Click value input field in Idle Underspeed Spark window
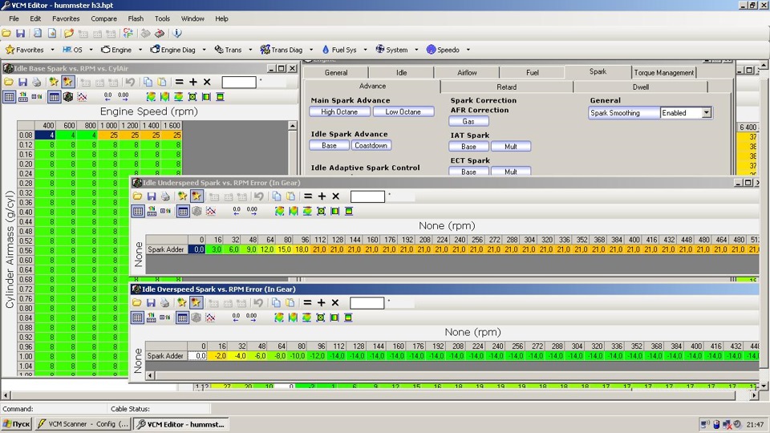Image resolution: width=770 pixels, height=433 pixels. (367, 196)
